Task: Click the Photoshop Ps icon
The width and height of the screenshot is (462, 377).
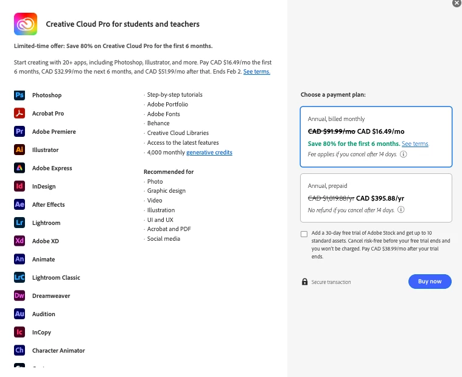Action: (x=19, y=95)
